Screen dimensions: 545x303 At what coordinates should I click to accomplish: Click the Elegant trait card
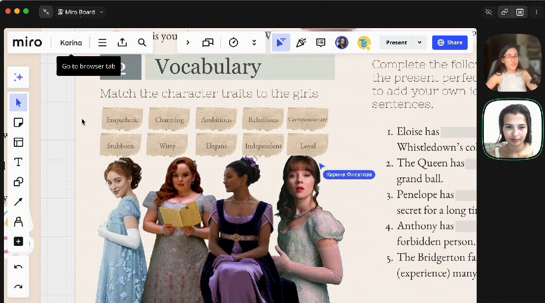216,146
